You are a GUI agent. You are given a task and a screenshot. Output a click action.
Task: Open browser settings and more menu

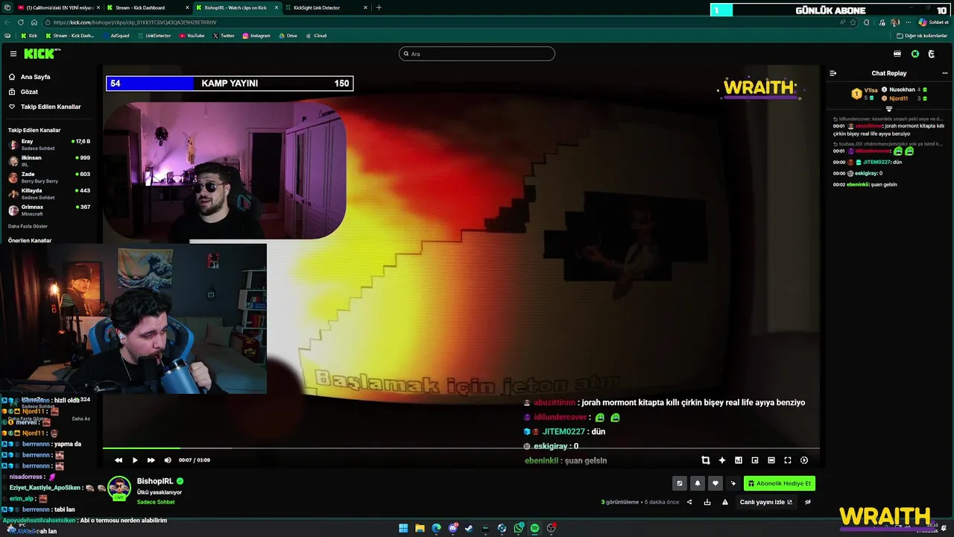(x=909, y=22)
